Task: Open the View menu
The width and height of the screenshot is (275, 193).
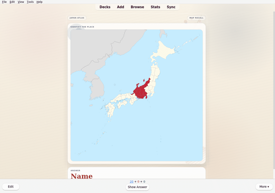Action: point(21,2)
